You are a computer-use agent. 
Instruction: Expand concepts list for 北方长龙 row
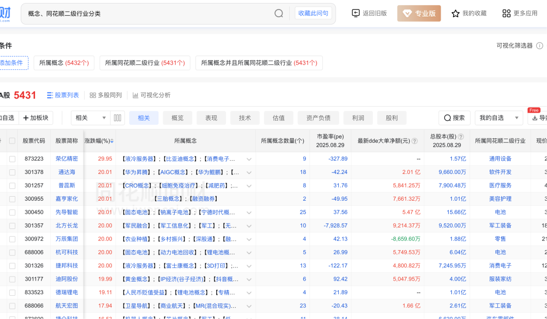point(249,226)
